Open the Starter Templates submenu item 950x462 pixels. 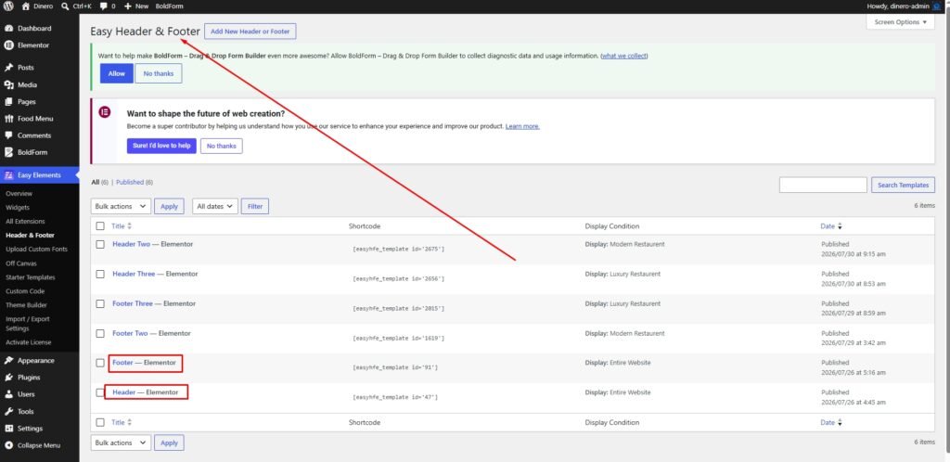point(31,277)
